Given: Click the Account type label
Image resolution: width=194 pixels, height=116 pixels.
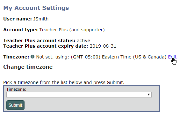Looking at the screenshot, I should [x=20, y=30].
